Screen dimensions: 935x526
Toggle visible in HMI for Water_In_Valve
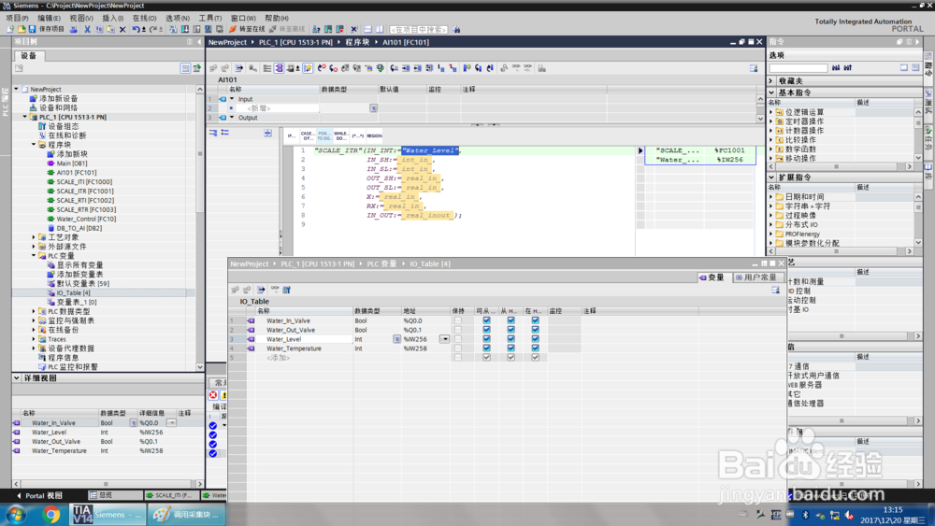click(x=536, y=320)
